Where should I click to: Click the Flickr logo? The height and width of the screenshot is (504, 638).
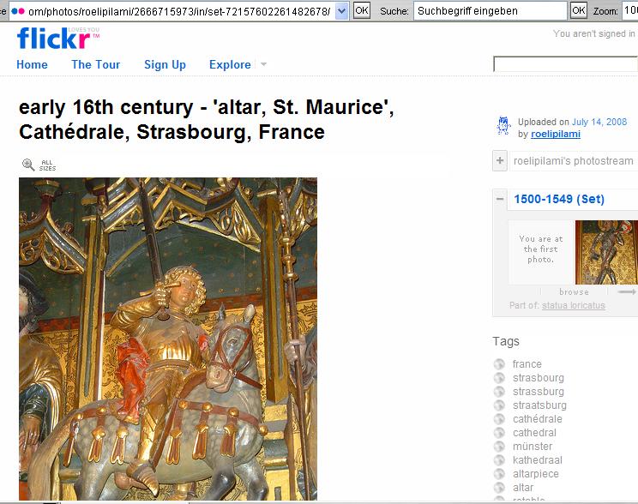point(57,38)
